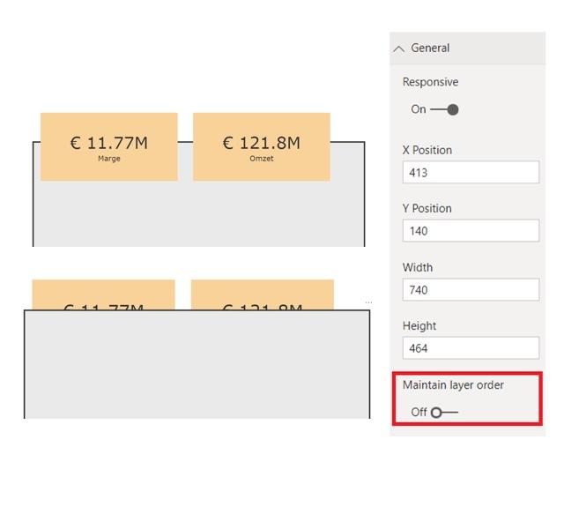The width and height of the screenshot is (564, 529).
Task: Select the partially hidden lower-left card
Action: pos(103,294)
